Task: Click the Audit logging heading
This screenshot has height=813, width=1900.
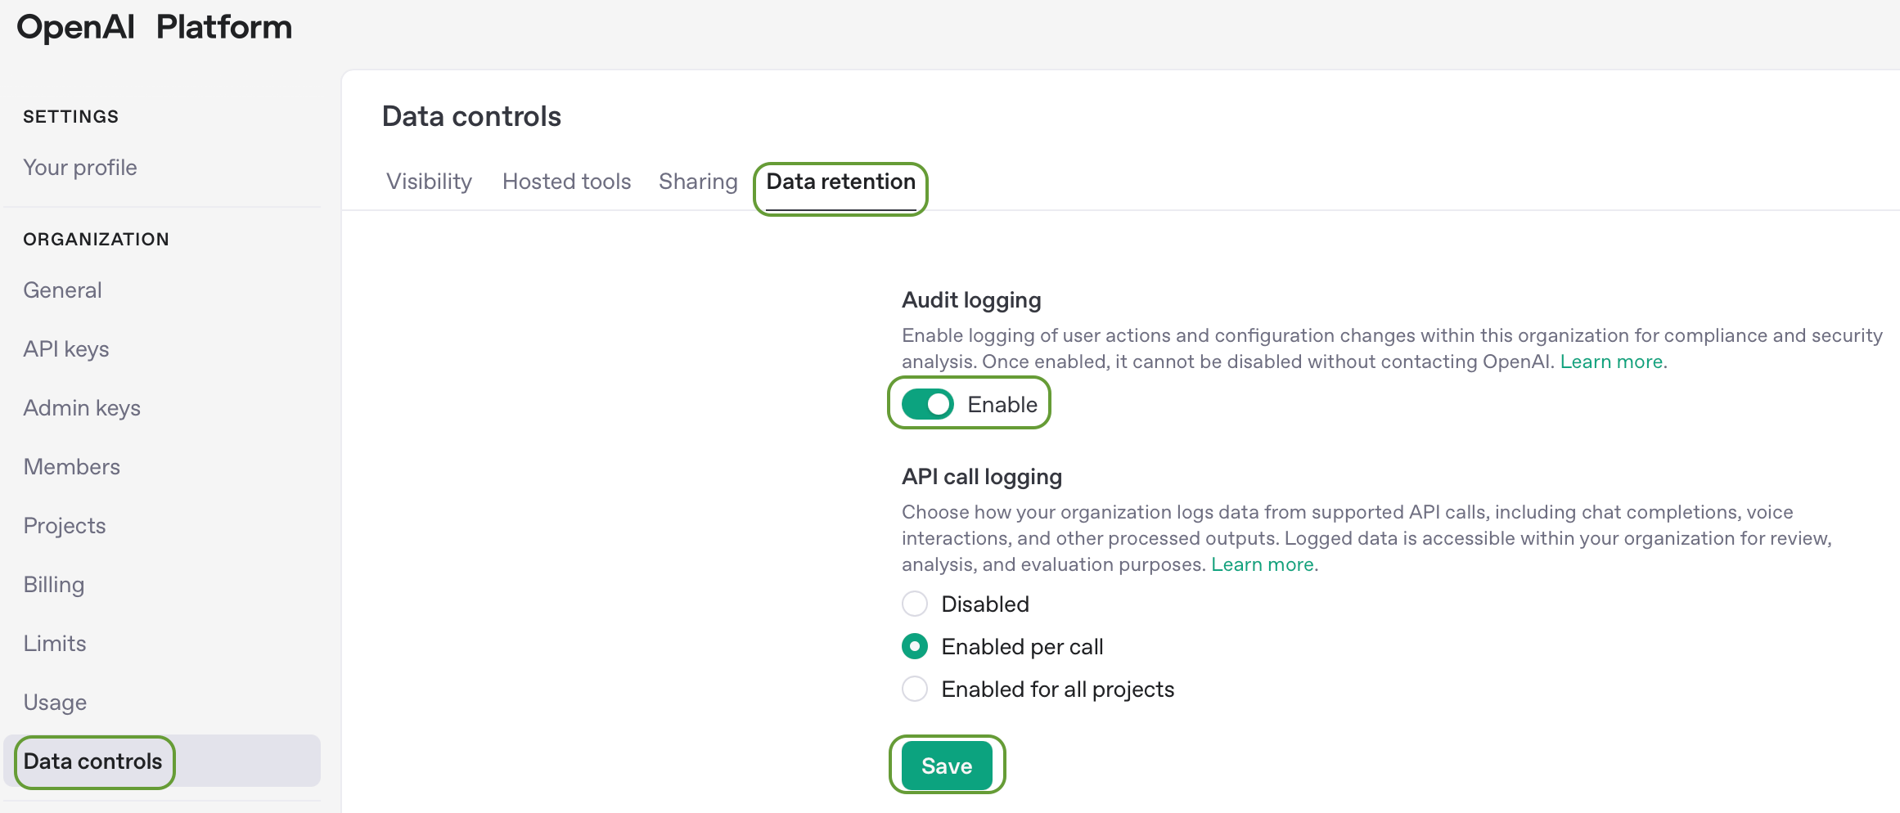Action: click(971, 300)
